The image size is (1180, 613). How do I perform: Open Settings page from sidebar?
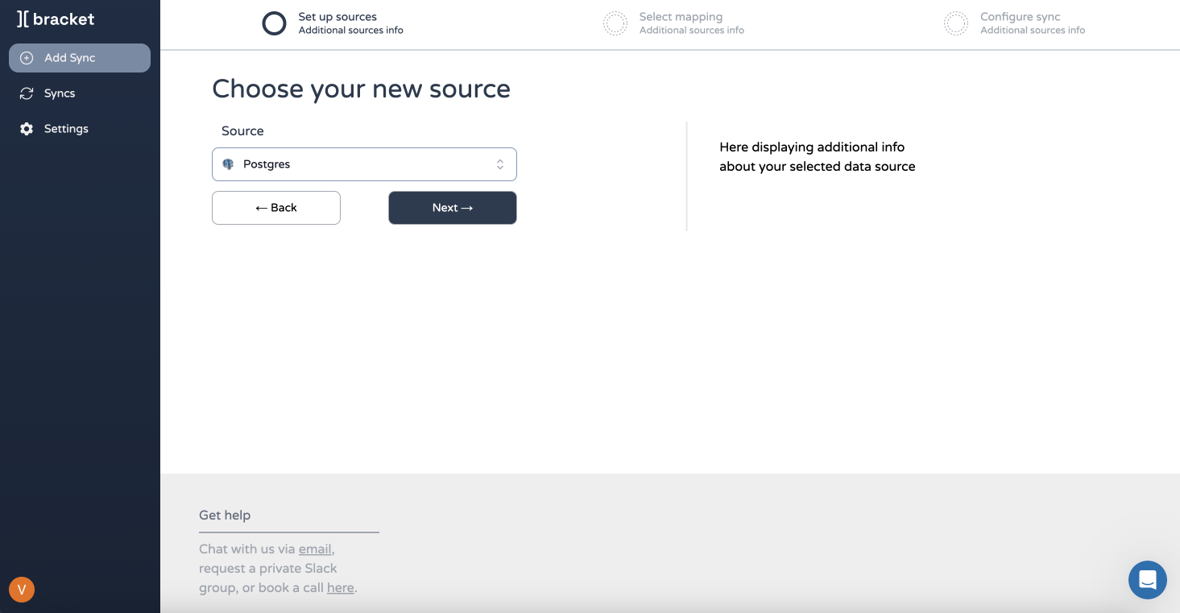coord(80,129)
